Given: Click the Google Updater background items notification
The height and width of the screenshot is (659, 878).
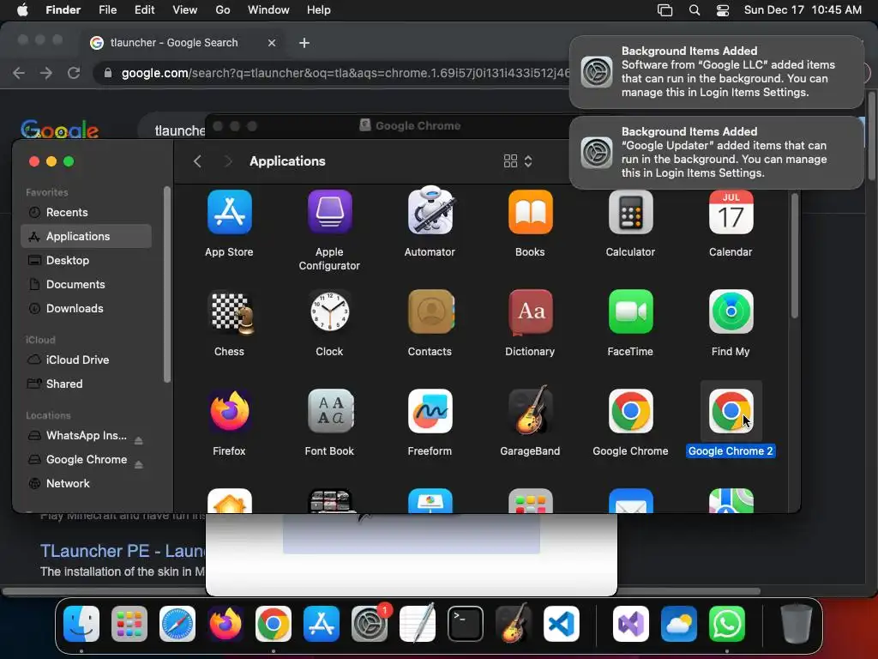Looking at the screenshot, I should [716, 153].
